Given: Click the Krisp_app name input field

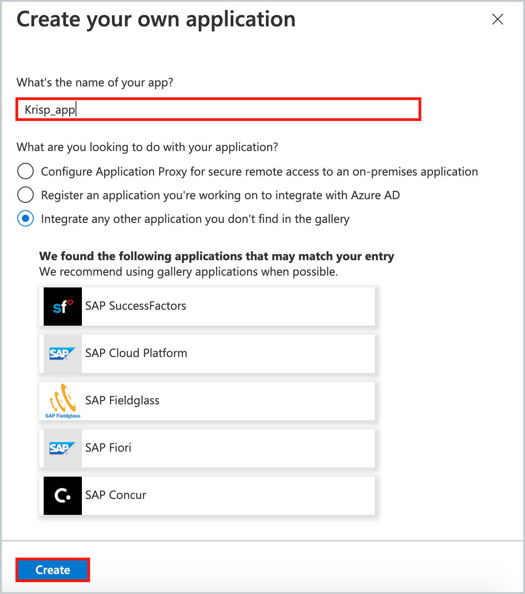Looking at the screenshot, I should point(218,109).
